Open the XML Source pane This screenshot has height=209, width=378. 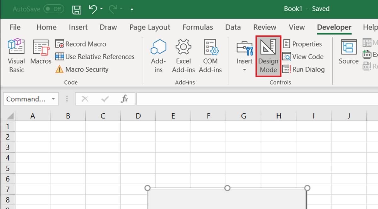click(x=349, y=52)
